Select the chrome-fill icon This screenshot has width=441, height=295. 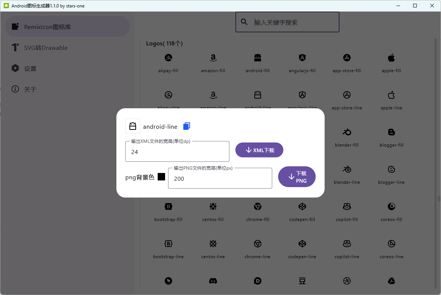coord(258,206)
